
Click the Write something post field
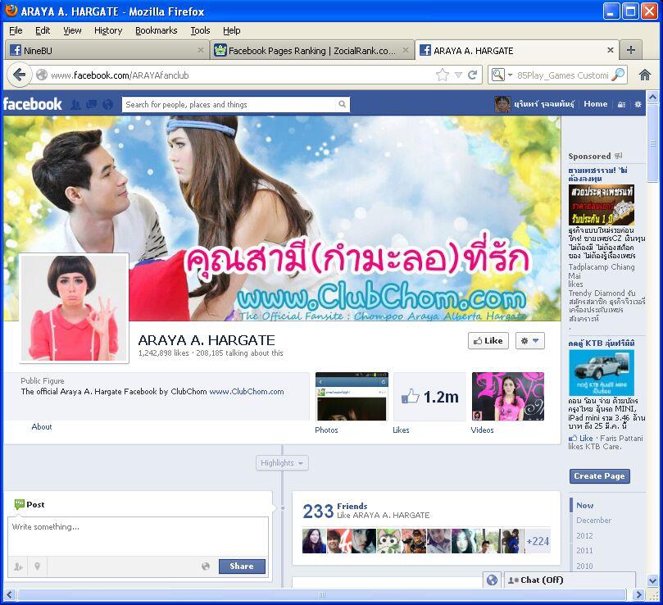click(138, 535)
